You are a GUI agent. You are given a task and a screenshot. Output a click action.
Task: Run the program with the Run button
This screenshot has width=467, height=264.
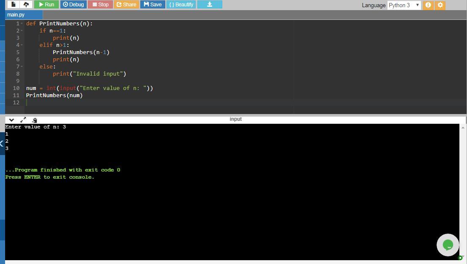46,5
